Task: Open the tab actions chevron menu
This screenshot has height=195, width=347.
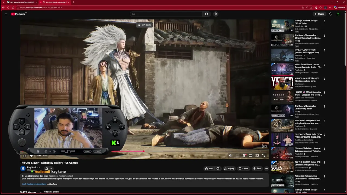Action: point(3,2)
